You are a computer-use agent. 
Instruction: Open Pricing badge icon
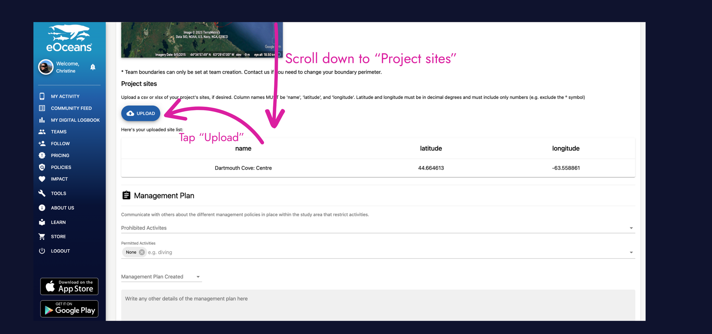click(42, 155)
